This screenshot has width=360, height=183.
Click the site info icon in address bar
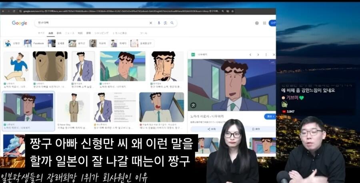[20, 11]
